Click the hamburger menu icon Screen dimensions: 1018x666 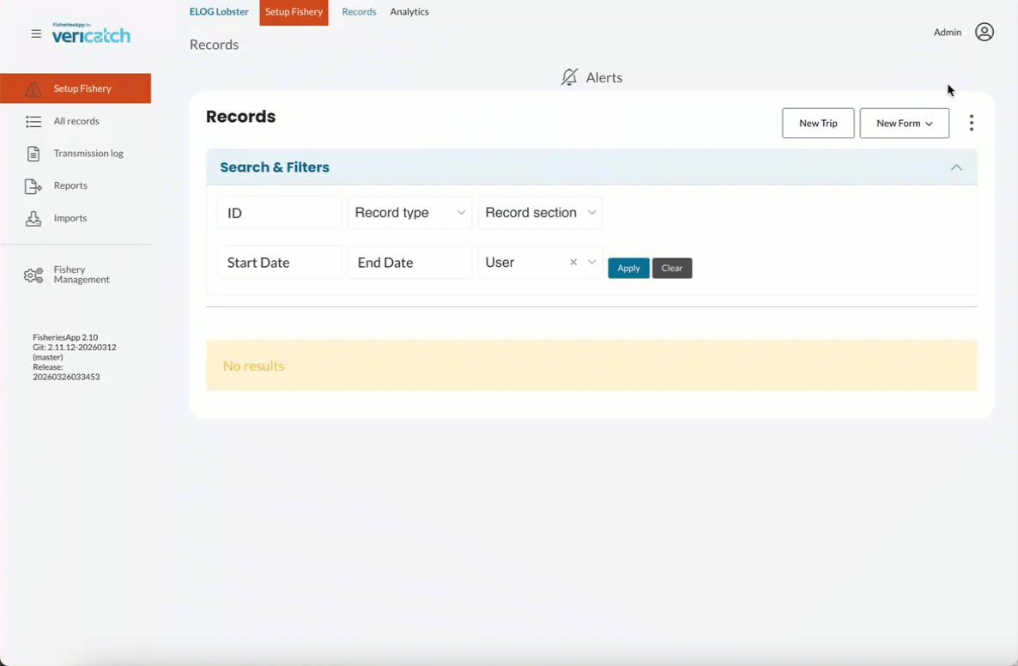coord(36,34)
